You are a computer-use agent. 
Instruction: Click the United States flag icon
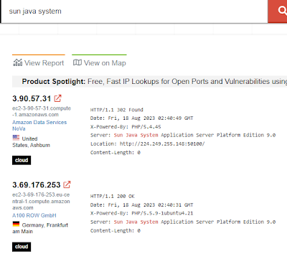pyautogui.click(x=16, y=138)
